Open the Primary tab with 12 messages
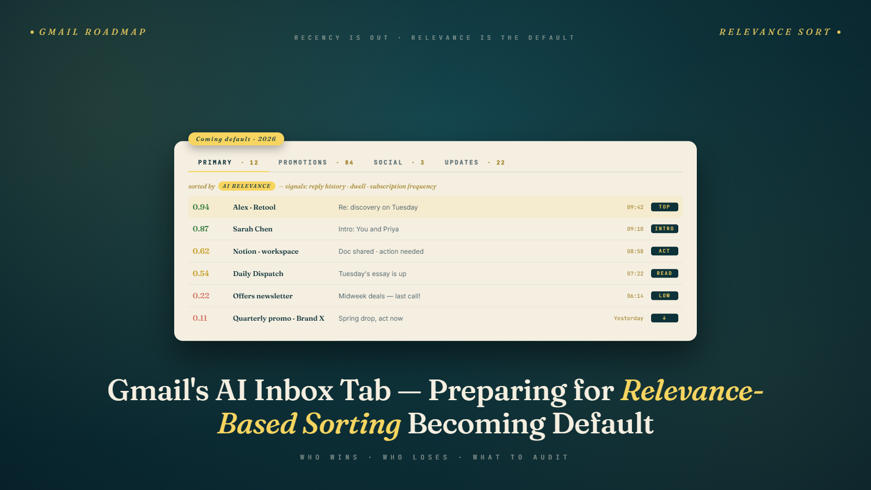This screenshot has height=490, width=871. 229,162
